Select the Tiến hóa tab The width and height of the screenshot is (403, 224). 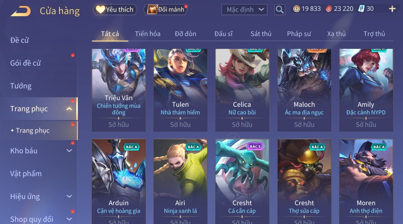pos(148,34)
